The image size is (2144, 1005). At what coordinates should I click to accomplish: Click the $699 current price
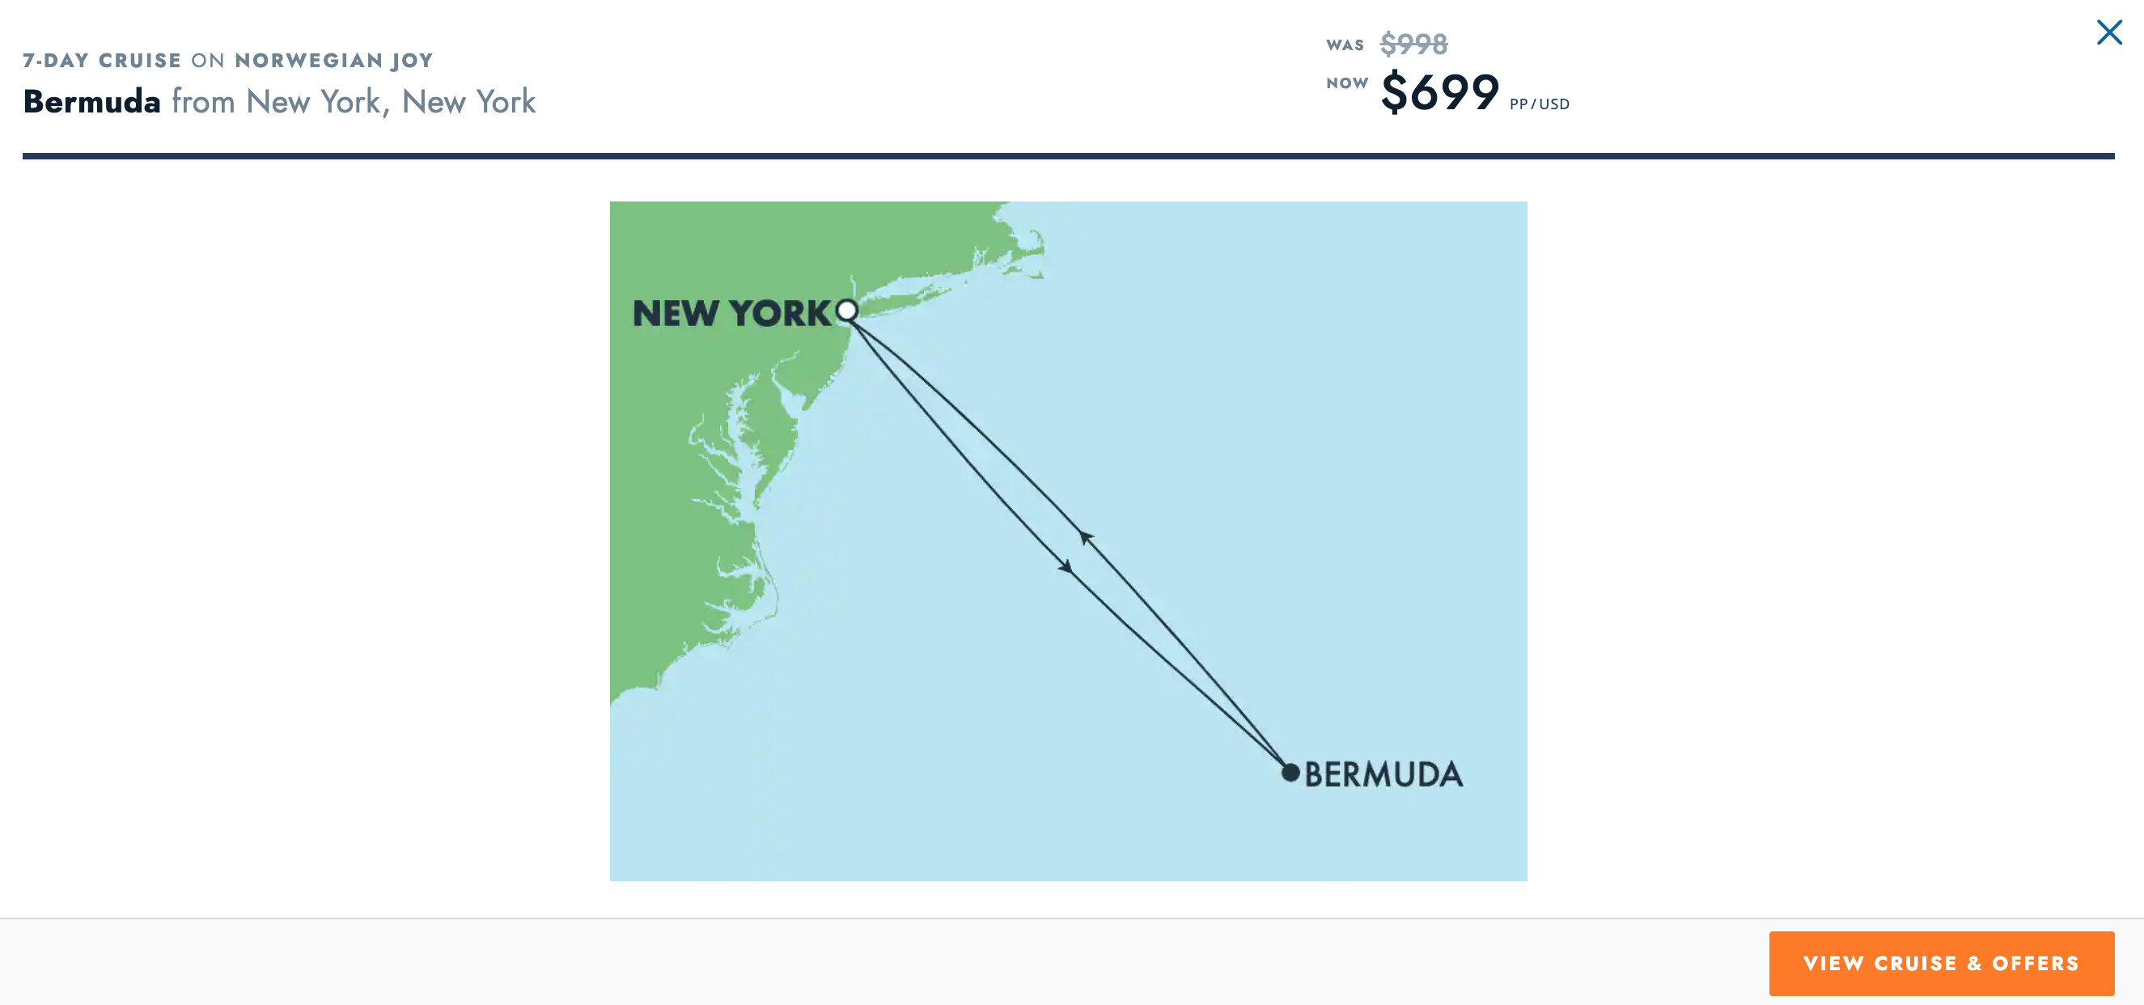click(1439, 91)
